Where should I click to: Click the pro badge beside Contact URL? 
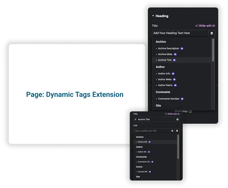point(150,172)
